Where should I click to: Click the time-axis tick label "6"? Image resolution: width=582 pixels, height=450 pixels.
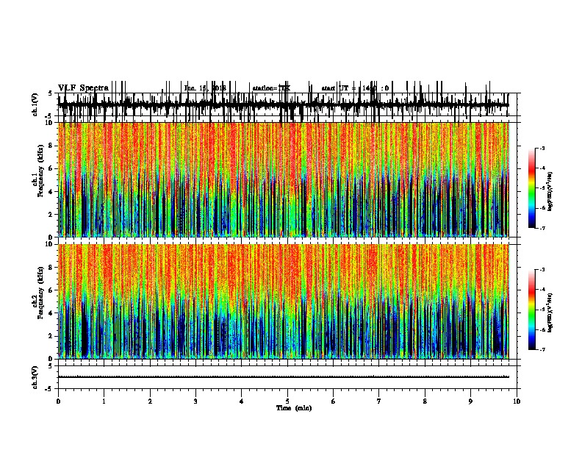[x=334, y=401]
